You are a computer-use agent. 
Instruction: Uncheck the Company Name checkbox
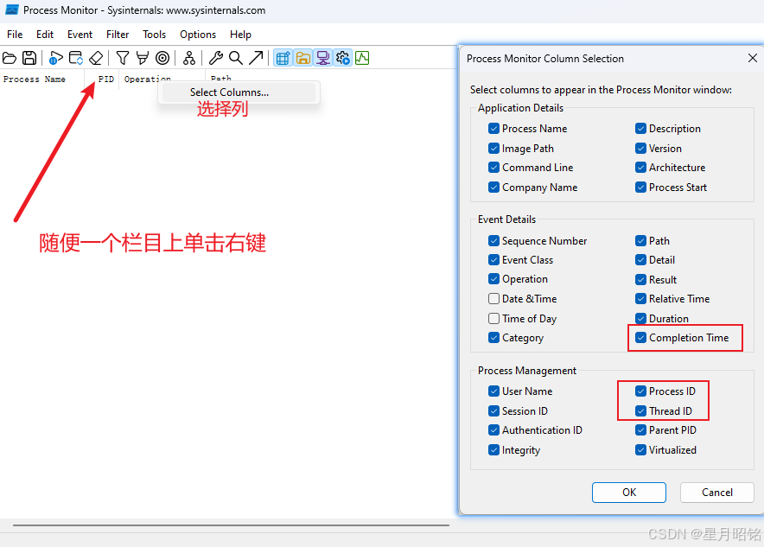pyautogui.click(x=493, y=187)
